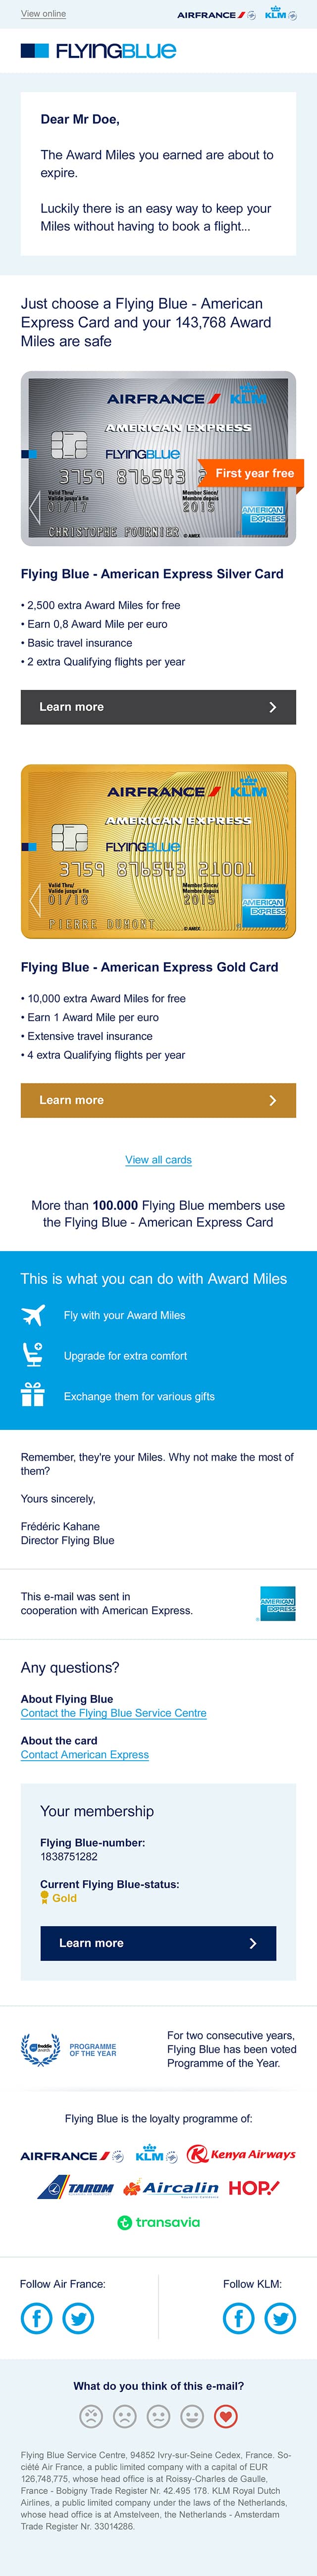Click the transavia logo

(x=158, y=2222)
